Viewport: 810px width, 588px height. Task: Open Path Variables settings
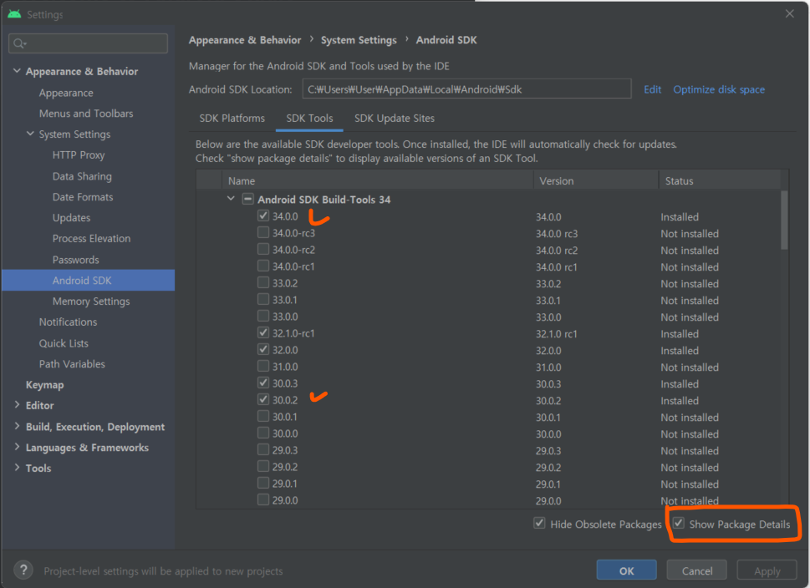point(72,364)
